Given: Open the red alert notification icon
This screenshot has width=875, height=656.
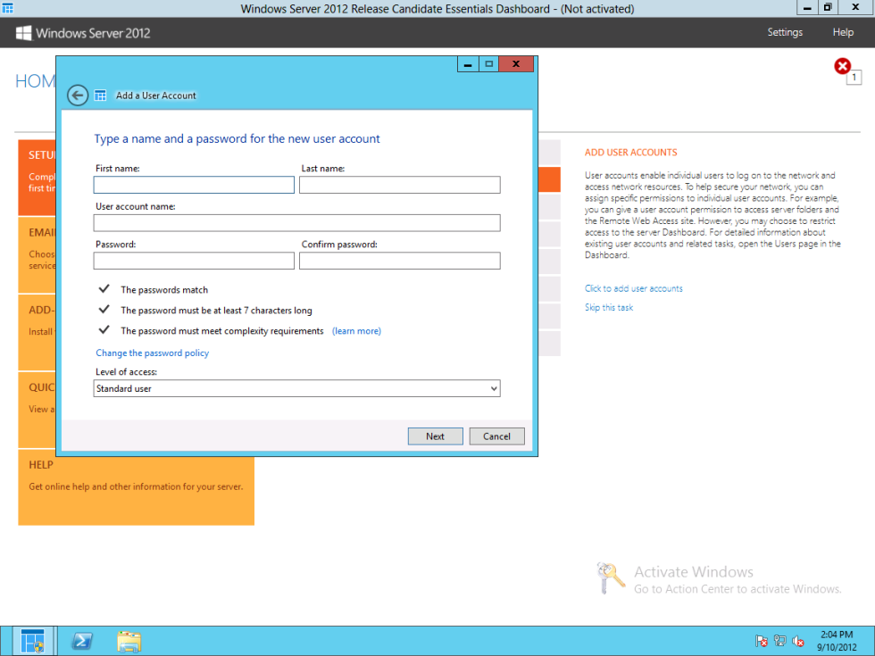Looking at the screenshot, I should pos(842,65).
